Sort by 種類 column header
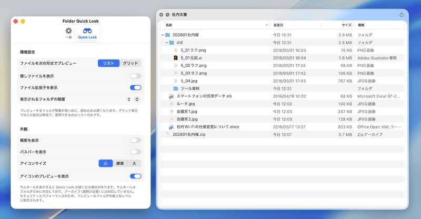421x219 pixels. click(361, 25)
